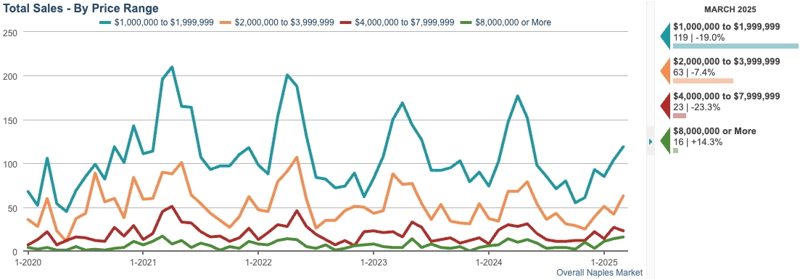
Task: Click the last teal data point at March 2025
Action: (623, 147)
